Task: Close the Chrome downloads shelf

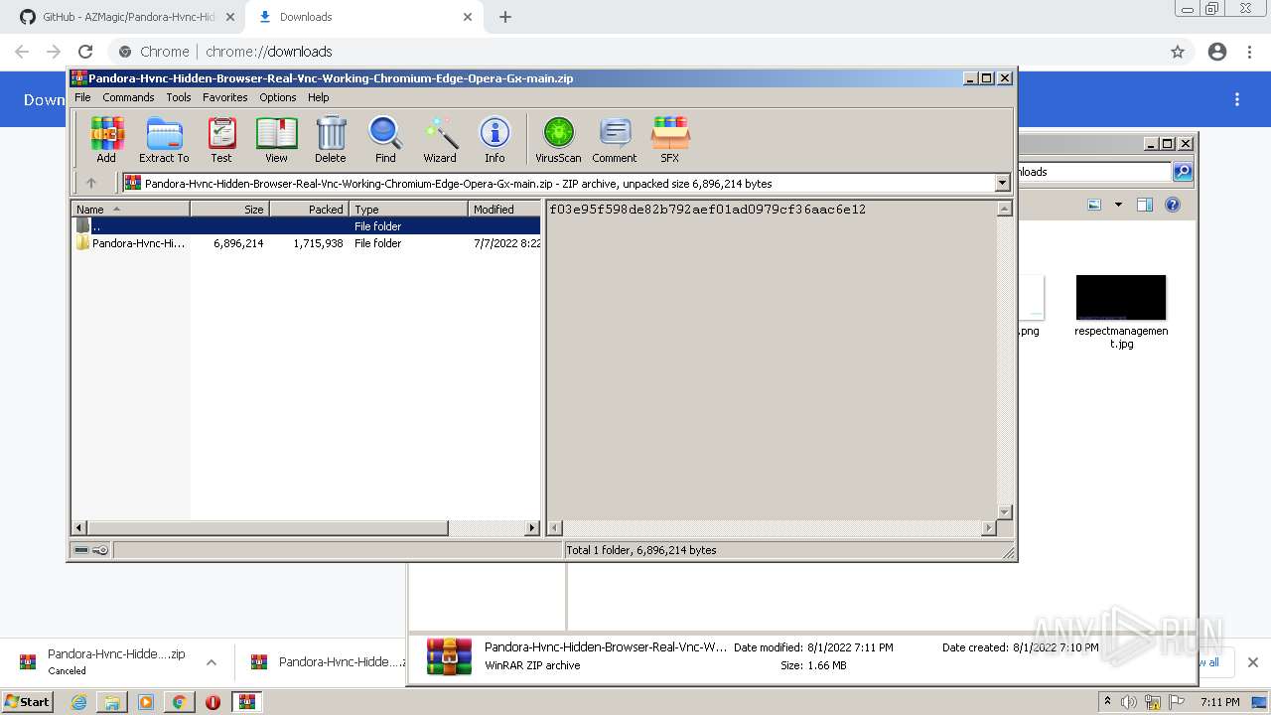Action: [1253, 662]
